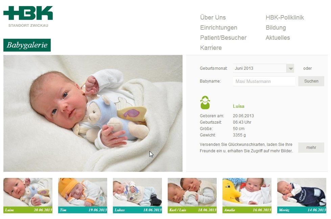Click the green baby girl icon
This screenshot has height=219, width=331.
(x=205, y=102)
